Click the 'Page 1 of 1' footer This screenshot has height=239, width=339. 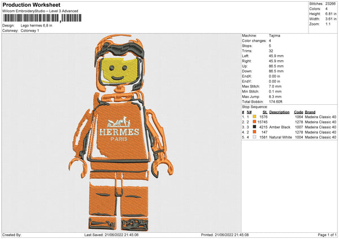327,234
